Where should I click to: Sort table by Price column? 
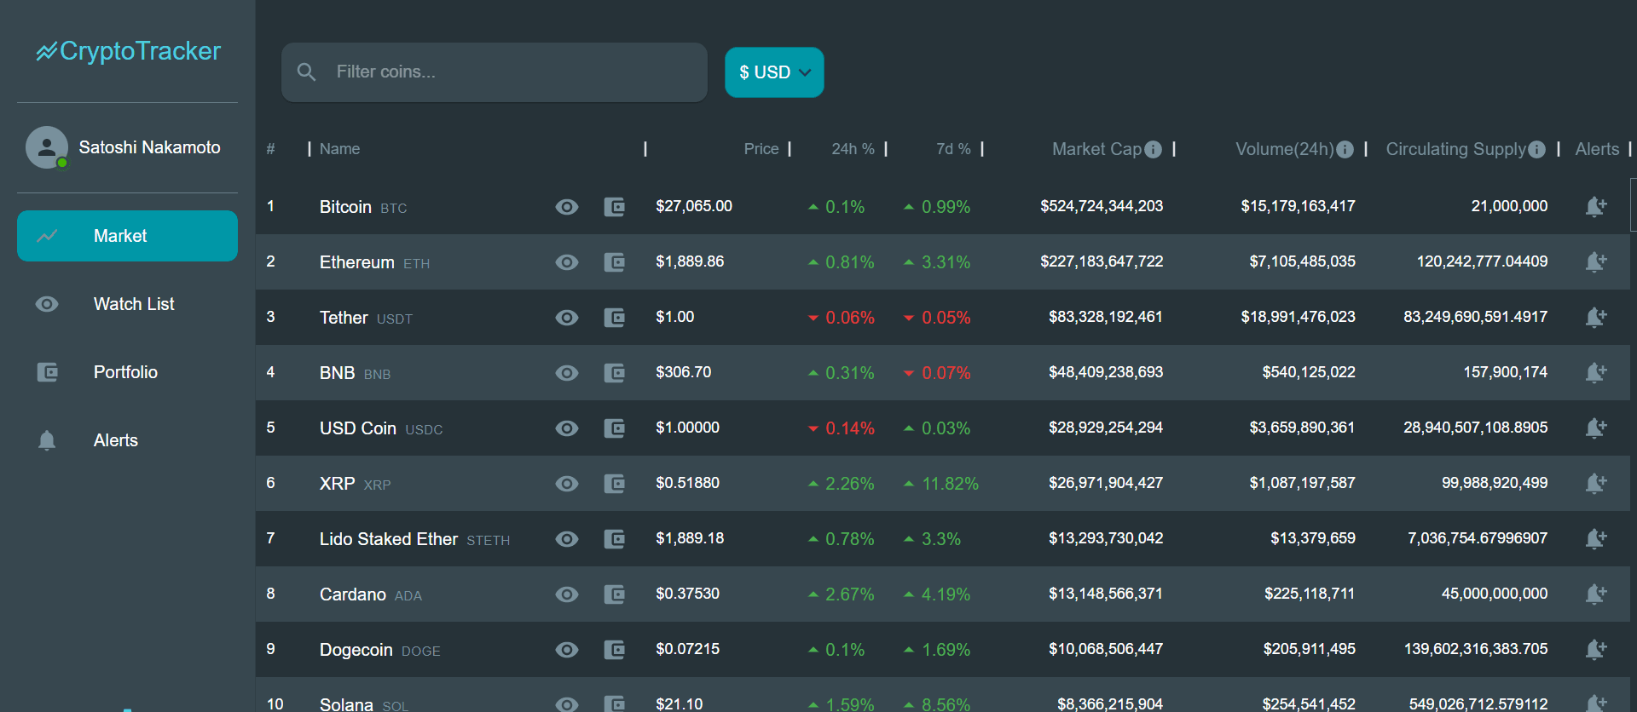(761, 149)
